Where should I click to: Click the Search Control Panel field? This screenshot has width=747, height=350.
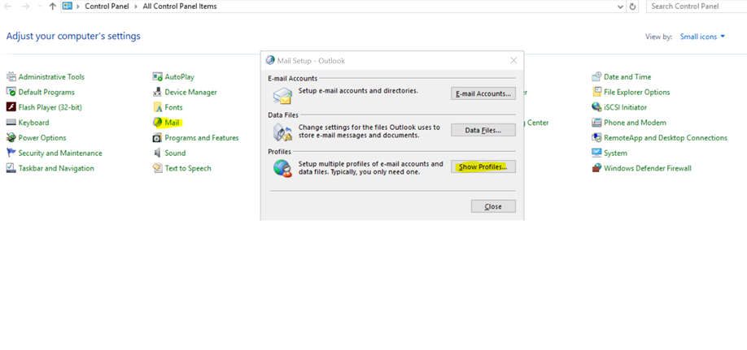(697, 6)
